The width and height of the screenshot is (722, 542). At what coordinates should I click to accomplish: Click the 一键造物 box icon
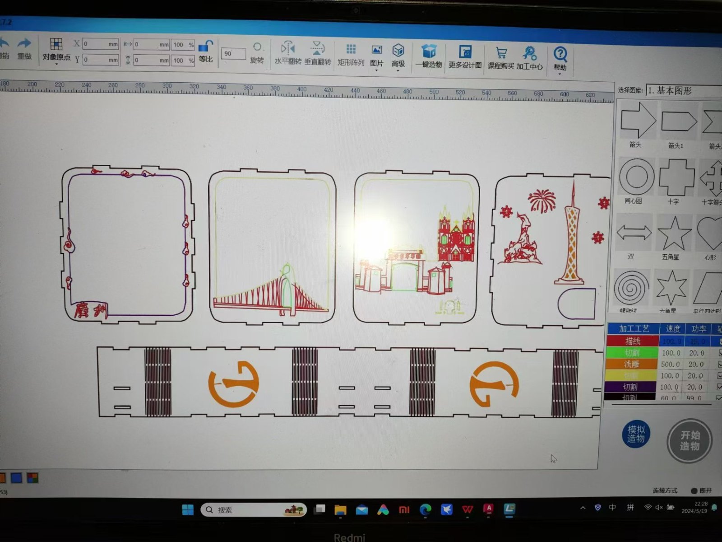tap(429, 51)
